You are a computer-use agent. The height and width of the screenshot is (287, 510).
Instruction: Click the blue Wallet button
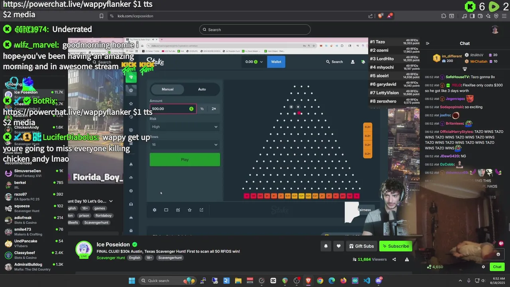(276, 62)
